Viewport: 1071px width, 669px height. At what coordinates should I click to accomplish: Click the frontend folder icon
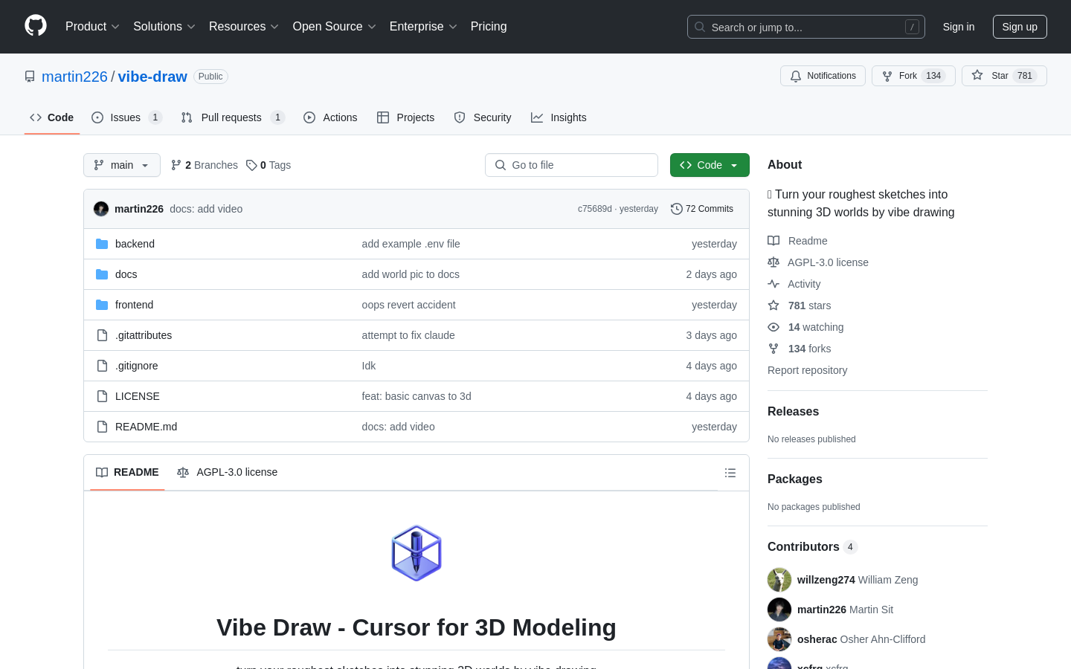[x=102, y=305]
